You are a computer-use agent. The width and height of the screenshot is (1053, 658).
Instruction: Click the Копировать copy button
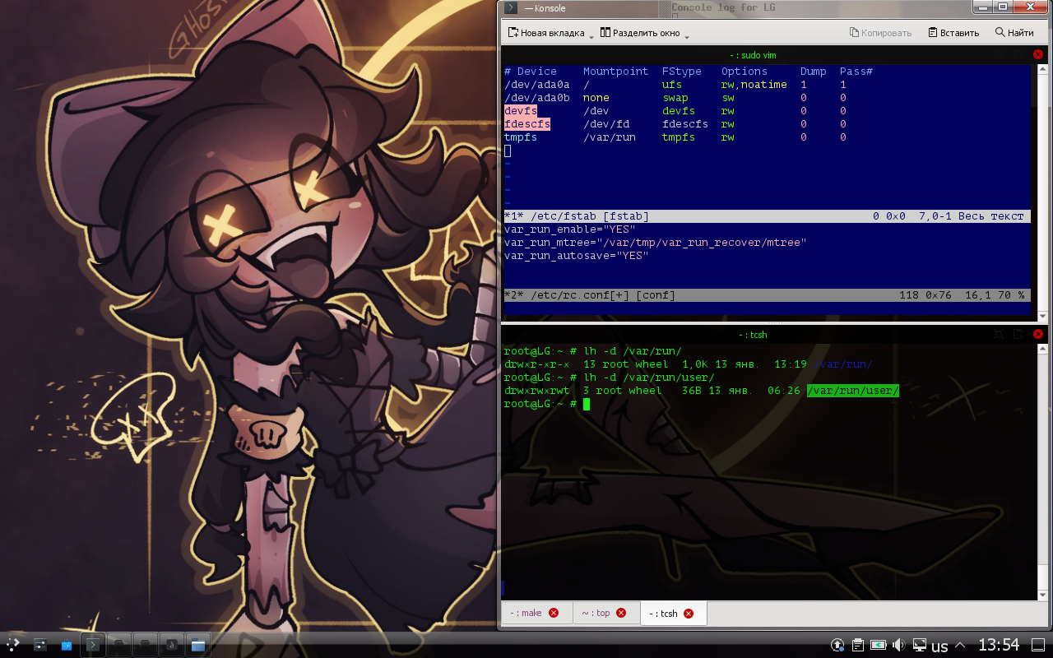point(880,33)
